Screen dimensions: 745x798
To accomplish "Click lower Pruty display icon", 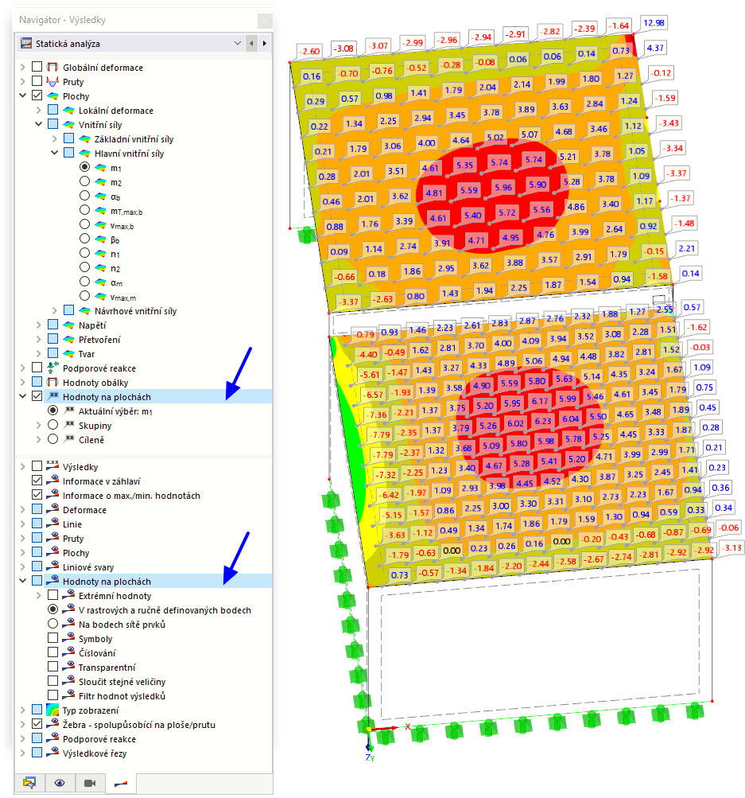I will 52,538.
